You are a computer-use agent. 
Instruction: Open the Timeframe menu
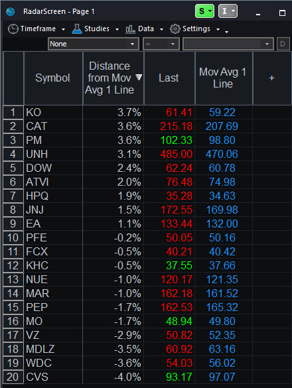pyautogui.click(x=36, y=29)
